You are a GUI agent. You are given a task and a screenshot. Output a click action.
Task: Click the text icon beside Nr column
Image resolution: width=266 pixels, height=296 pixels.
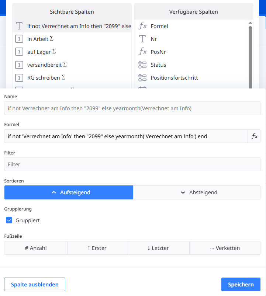point(142,39)
